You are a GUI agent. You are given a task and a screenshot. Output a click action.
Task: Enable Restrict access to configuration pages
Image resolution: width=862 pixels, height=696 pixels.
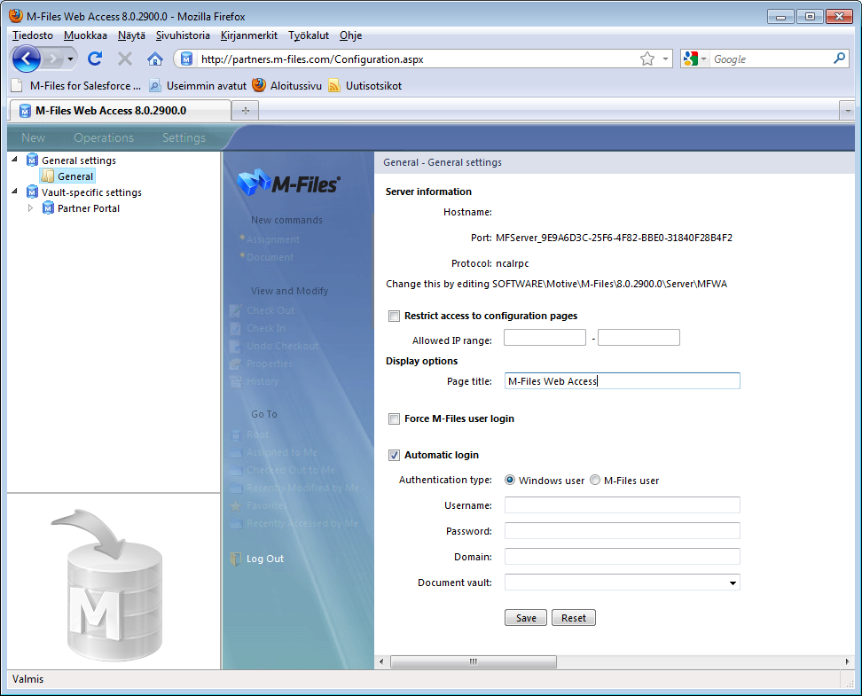(x=394, y=317)
